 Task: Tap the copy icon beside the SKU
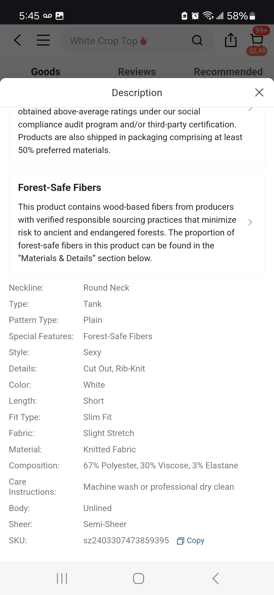coord(180,541)
